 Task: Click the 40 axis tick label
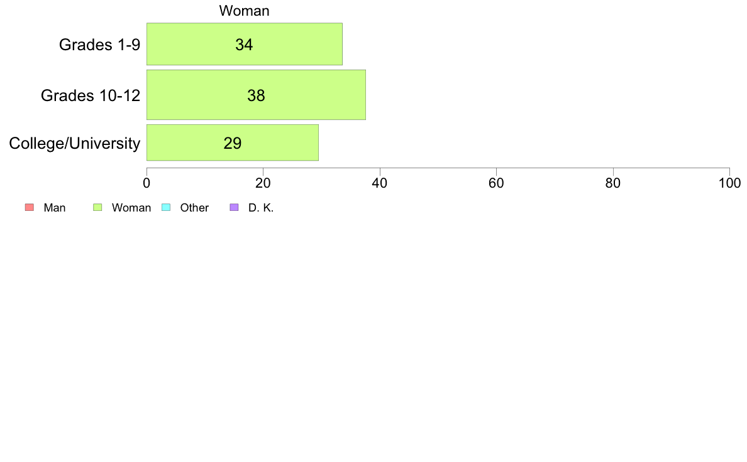(380, 183)
